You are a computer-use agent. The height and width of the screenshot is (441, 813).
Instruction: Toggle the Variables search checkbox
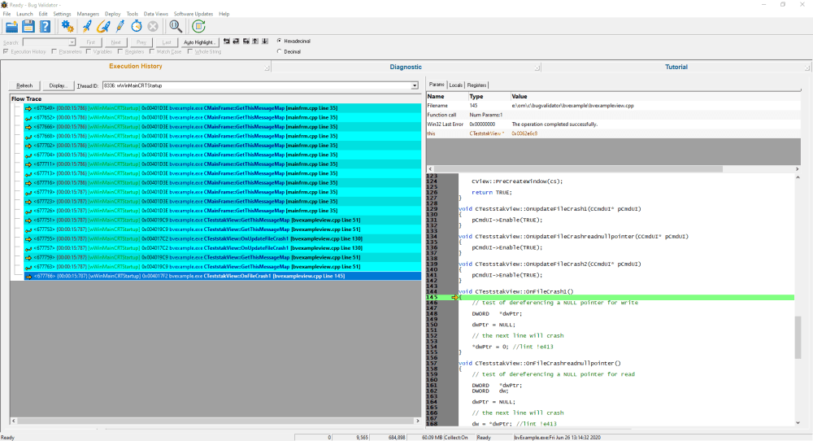tap(89, 51)
